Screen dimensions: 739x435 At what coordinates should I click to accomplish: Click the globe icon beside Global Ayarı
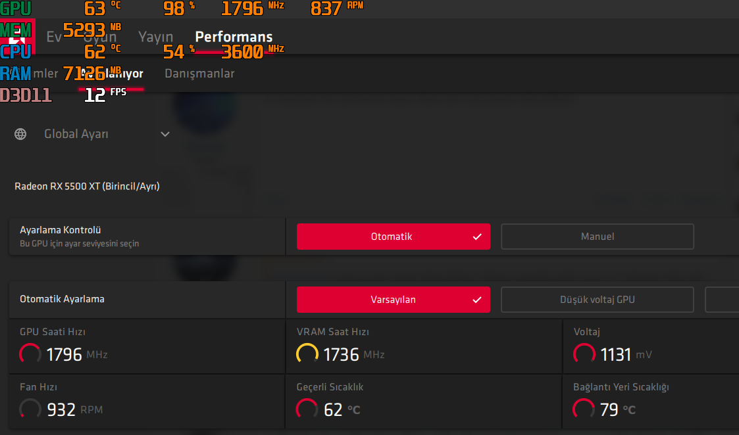pos(20,134)
